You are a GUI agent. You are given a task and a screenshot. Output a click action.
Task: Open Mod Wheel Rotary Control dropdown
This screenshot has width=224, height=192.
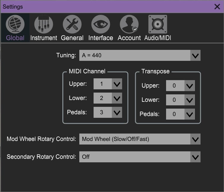[x=195, y=139]
